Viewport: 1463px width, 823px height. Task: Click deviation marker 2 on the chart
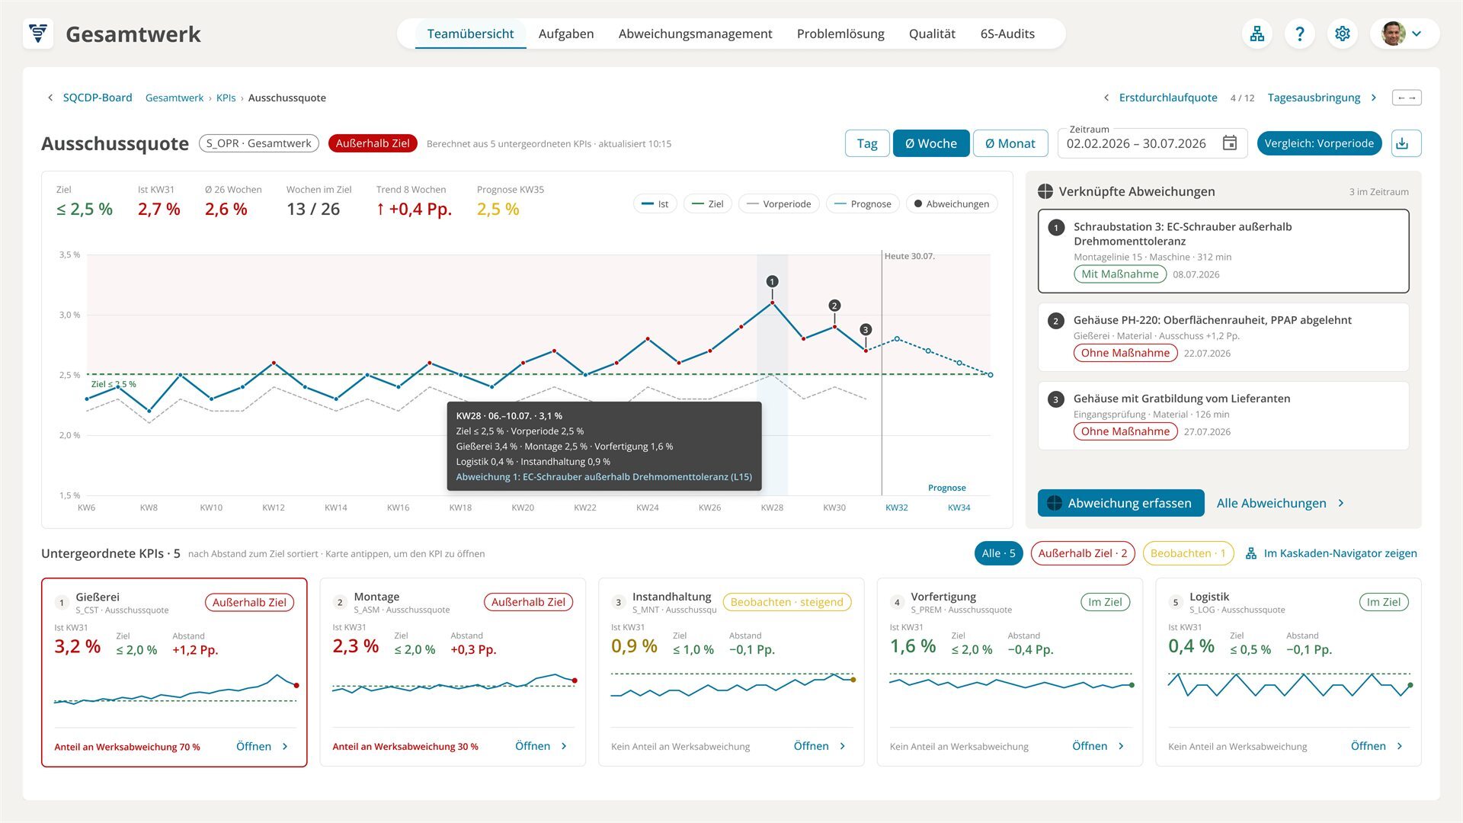[834, 306]
